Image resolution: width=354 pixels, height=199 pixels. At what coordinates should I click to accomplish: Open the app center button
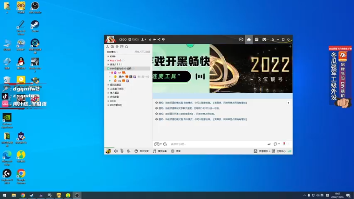point(279,151)
